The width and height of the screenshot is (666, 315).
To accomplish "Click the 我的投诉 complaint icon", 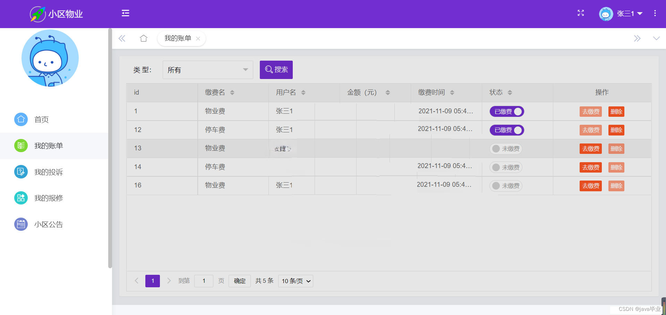I will pyautogui.click(x=21, y=172).
